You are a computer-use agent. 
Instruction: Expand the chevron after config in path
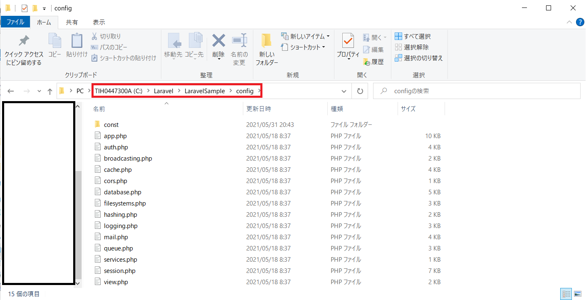[x=259, y=91]
